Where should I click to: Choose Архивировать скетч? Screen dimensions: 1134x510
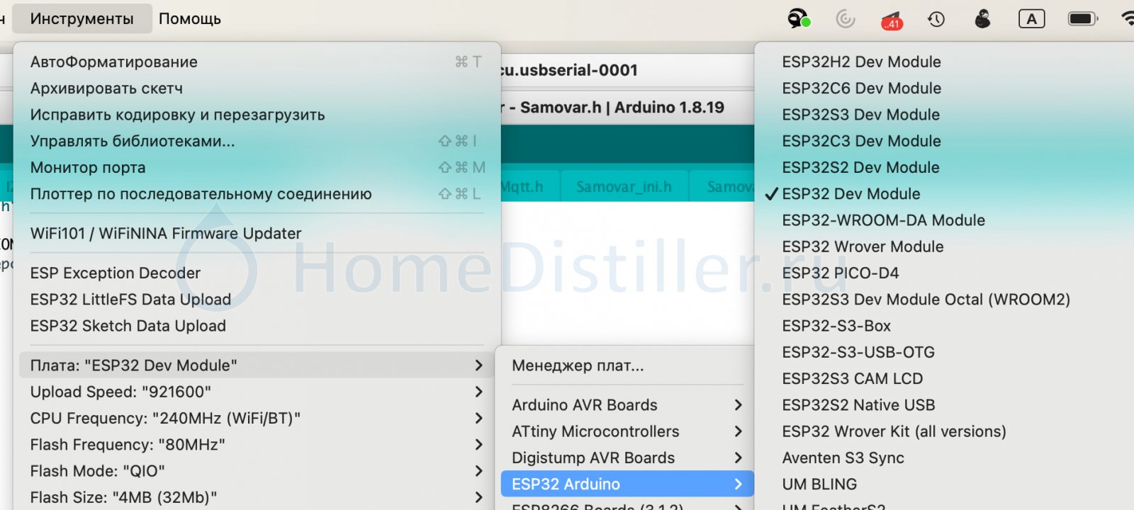pos(257,89)
